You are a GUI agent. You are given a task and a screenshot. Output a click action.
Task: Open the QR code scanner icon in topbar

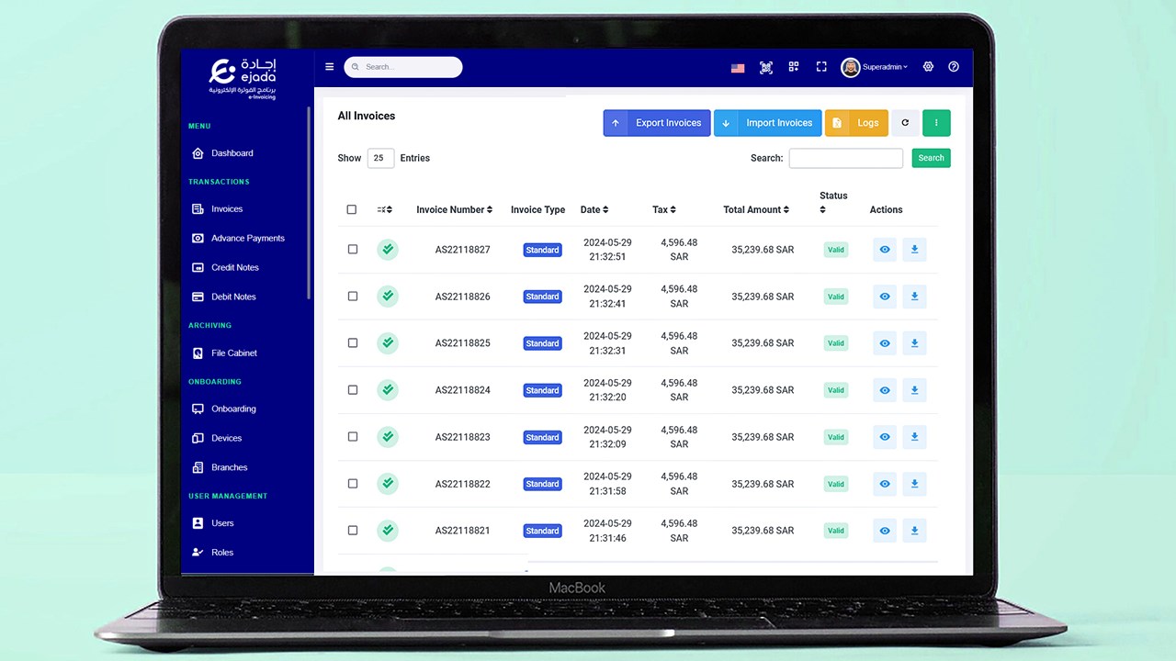(x=766, y=67)
